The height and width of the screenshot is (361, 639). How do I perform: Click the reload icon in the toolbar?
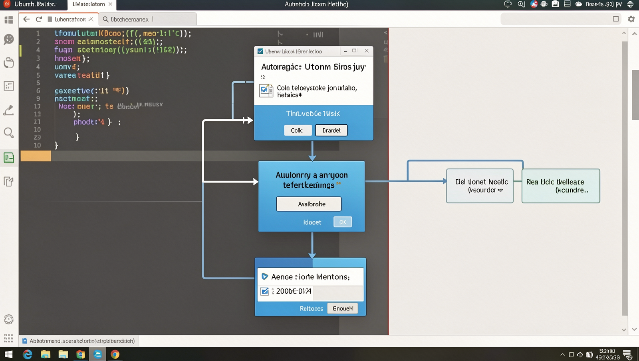pos(39,19)
